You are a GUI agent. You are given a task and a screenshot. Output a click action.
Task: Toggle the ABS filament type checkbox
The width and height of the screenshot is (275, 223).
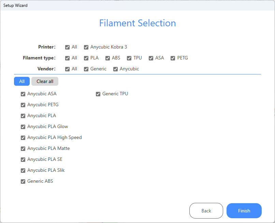[x=108, y=58]
